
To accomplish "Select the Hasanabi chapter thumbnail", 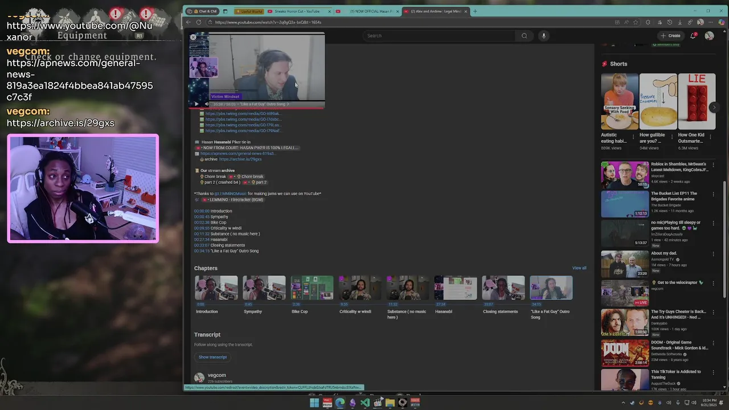I will [456, 288].
